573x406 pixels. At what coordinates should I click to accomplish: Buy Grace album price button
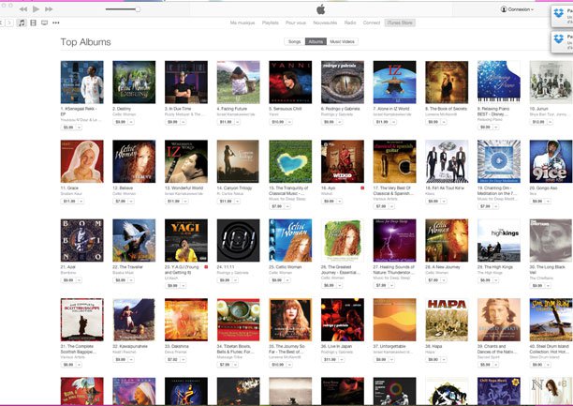coord(69,201)
